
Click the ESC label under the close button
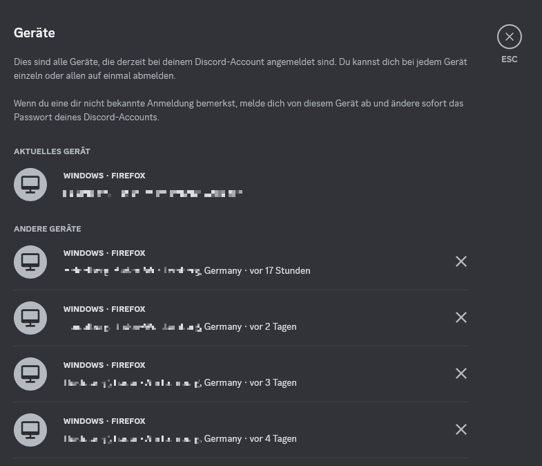click(510, 59)
